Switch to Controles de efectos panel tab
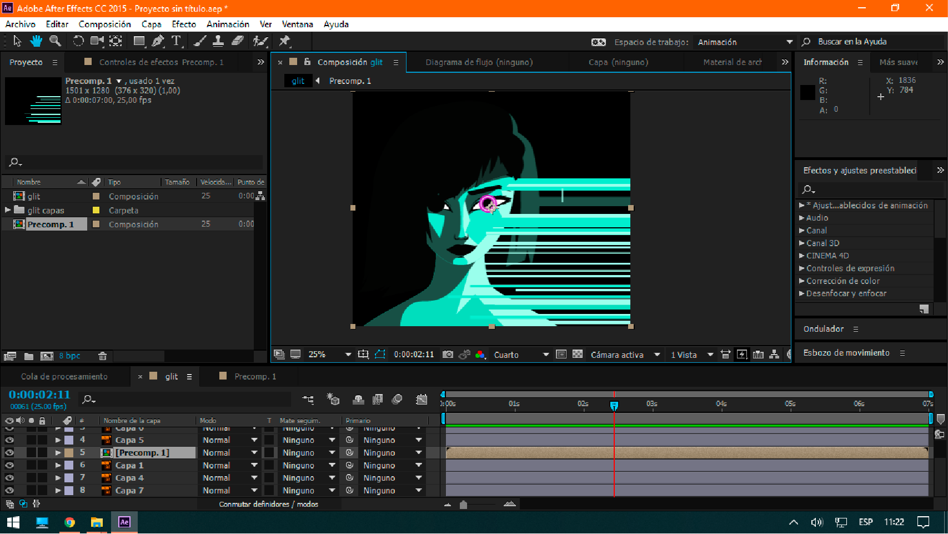 tap(161, 62)
